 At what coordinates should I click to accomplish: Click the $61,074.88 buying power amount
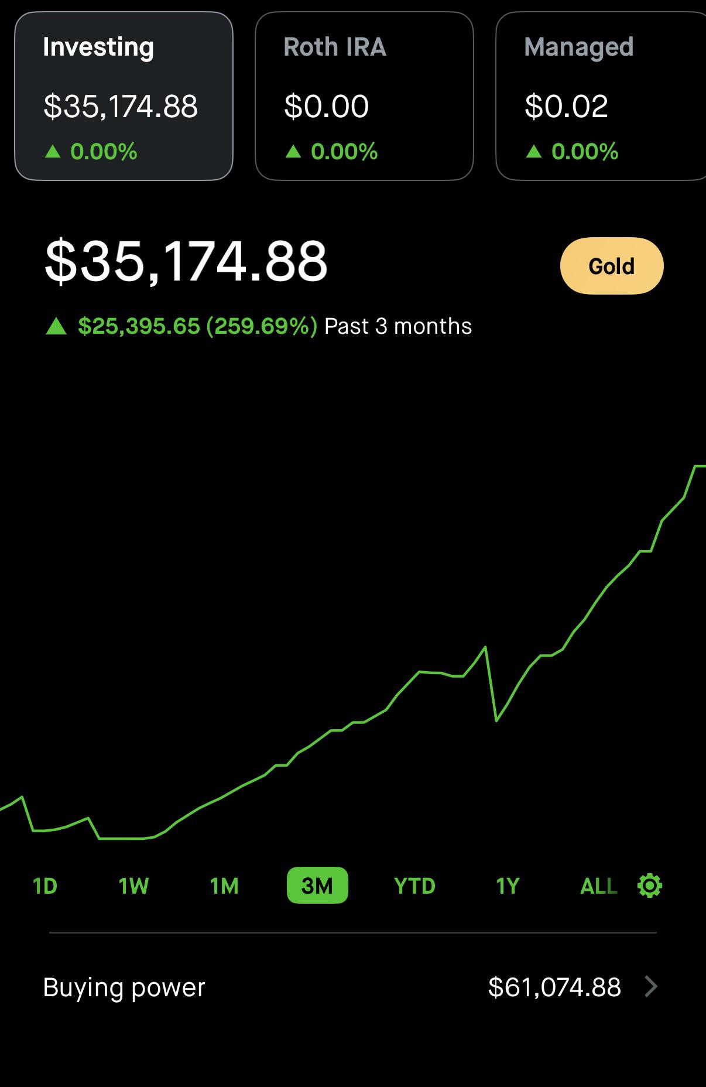[554, 987]
